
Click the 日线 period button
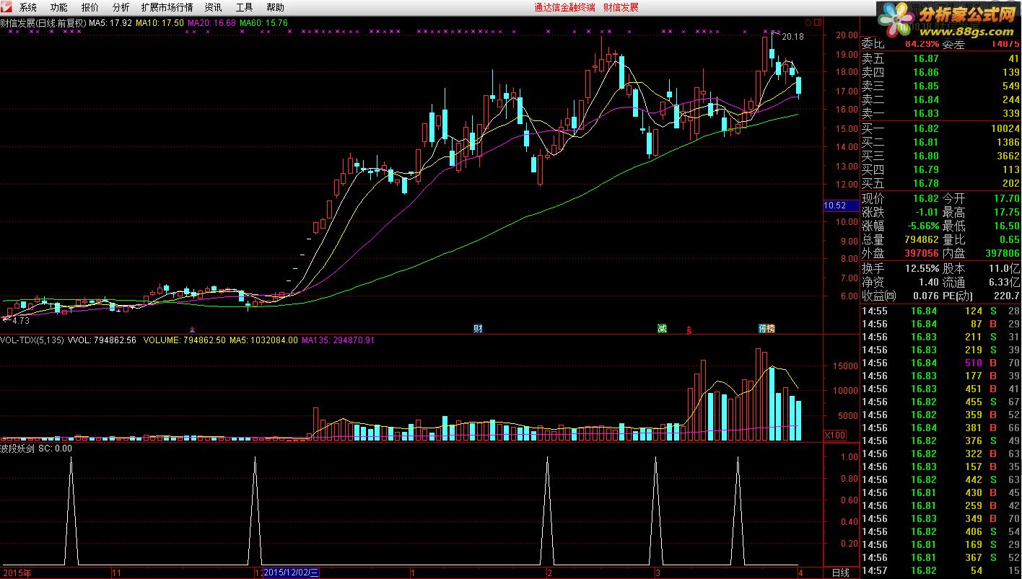(840, 573)
